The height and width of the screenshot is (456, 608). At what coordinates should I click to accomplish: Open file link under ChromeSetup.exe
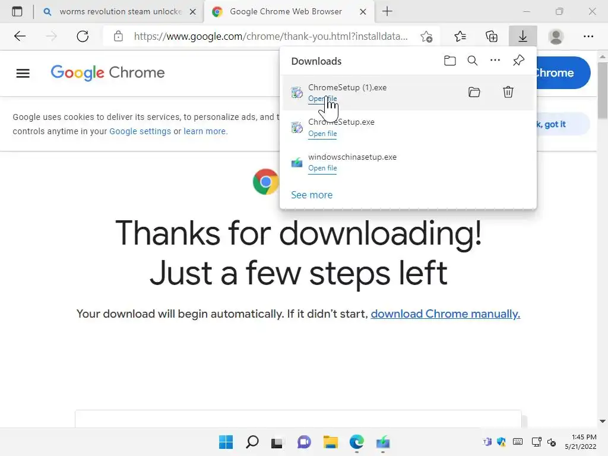pyautogui.click(x=322, y=134)
